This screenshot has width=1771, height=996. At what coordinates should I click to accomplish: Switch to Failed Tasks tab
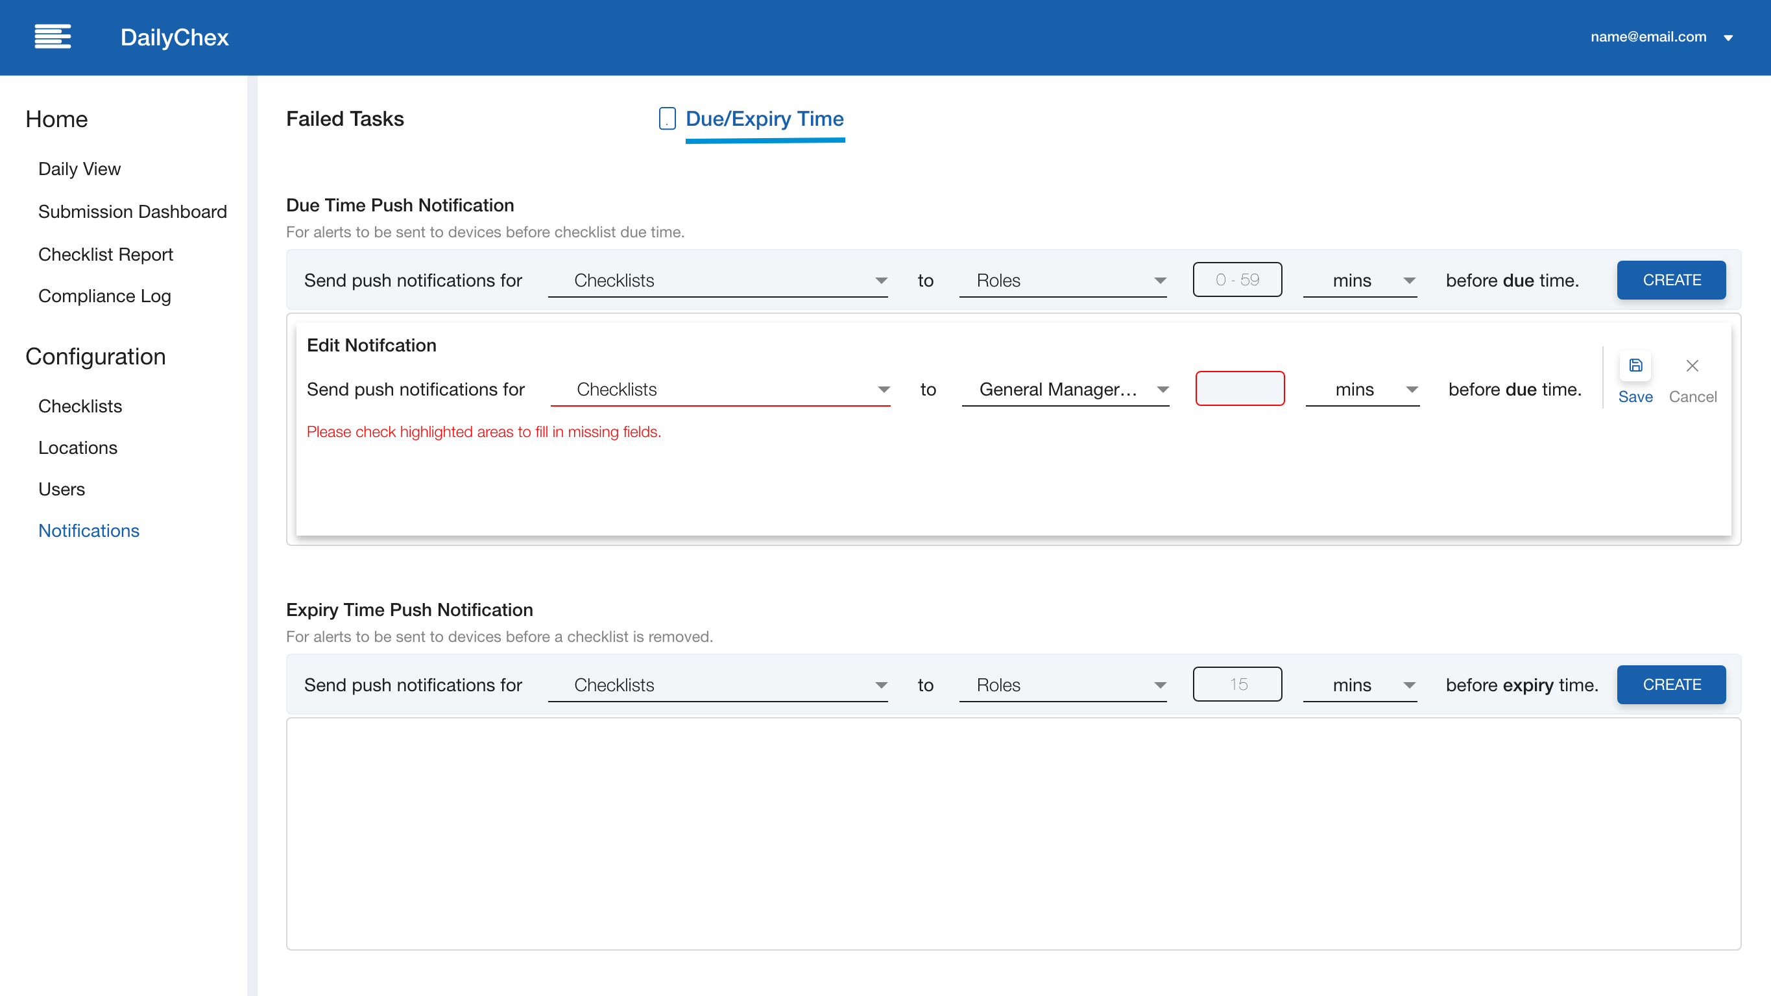pos(344,118)
